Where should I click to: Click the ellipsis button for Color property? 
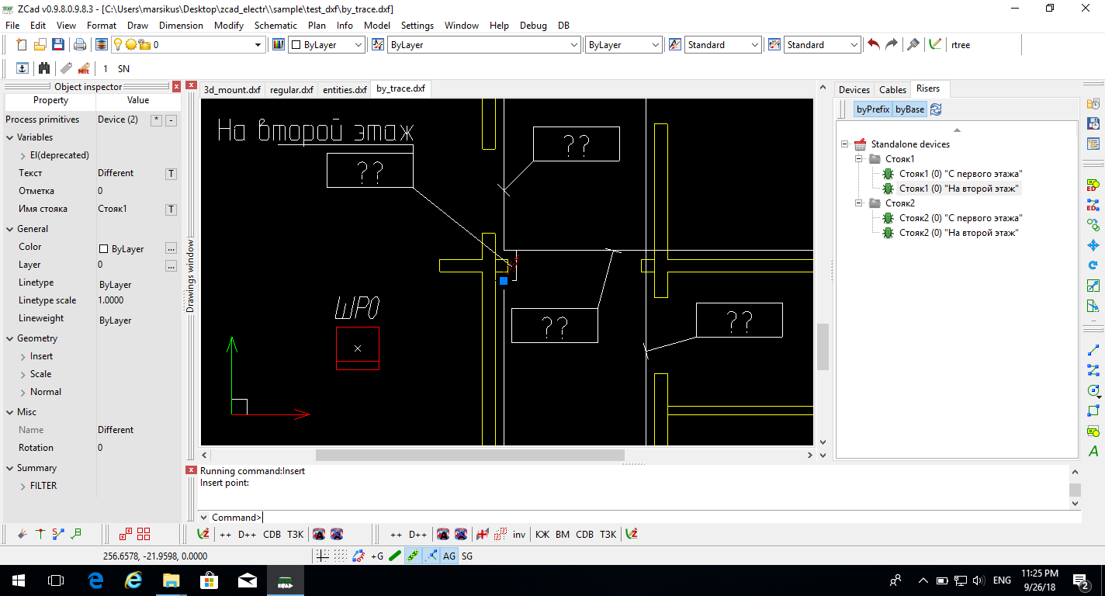pyautogui.click(x=171, y=248)
